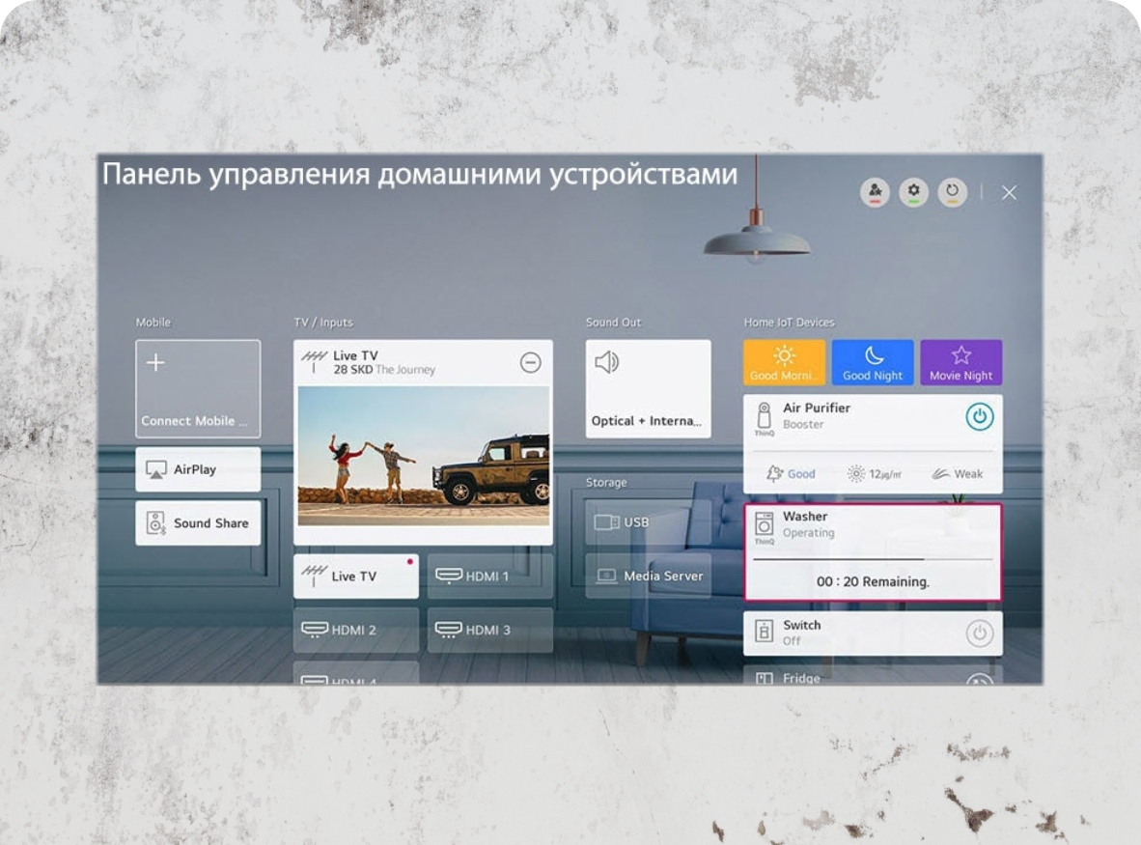
Task: Activate the Good Morning orange scene
Action: (785, 362)
